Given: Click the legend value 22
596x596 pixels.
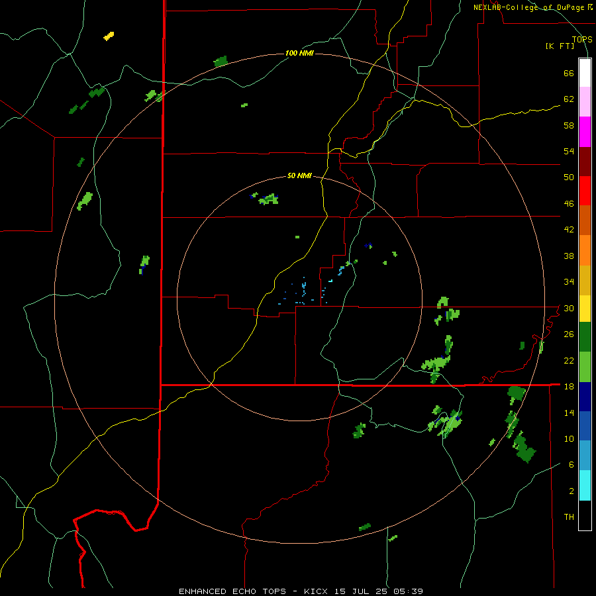Looking at the screenshot, I should (x=569, y=360).
